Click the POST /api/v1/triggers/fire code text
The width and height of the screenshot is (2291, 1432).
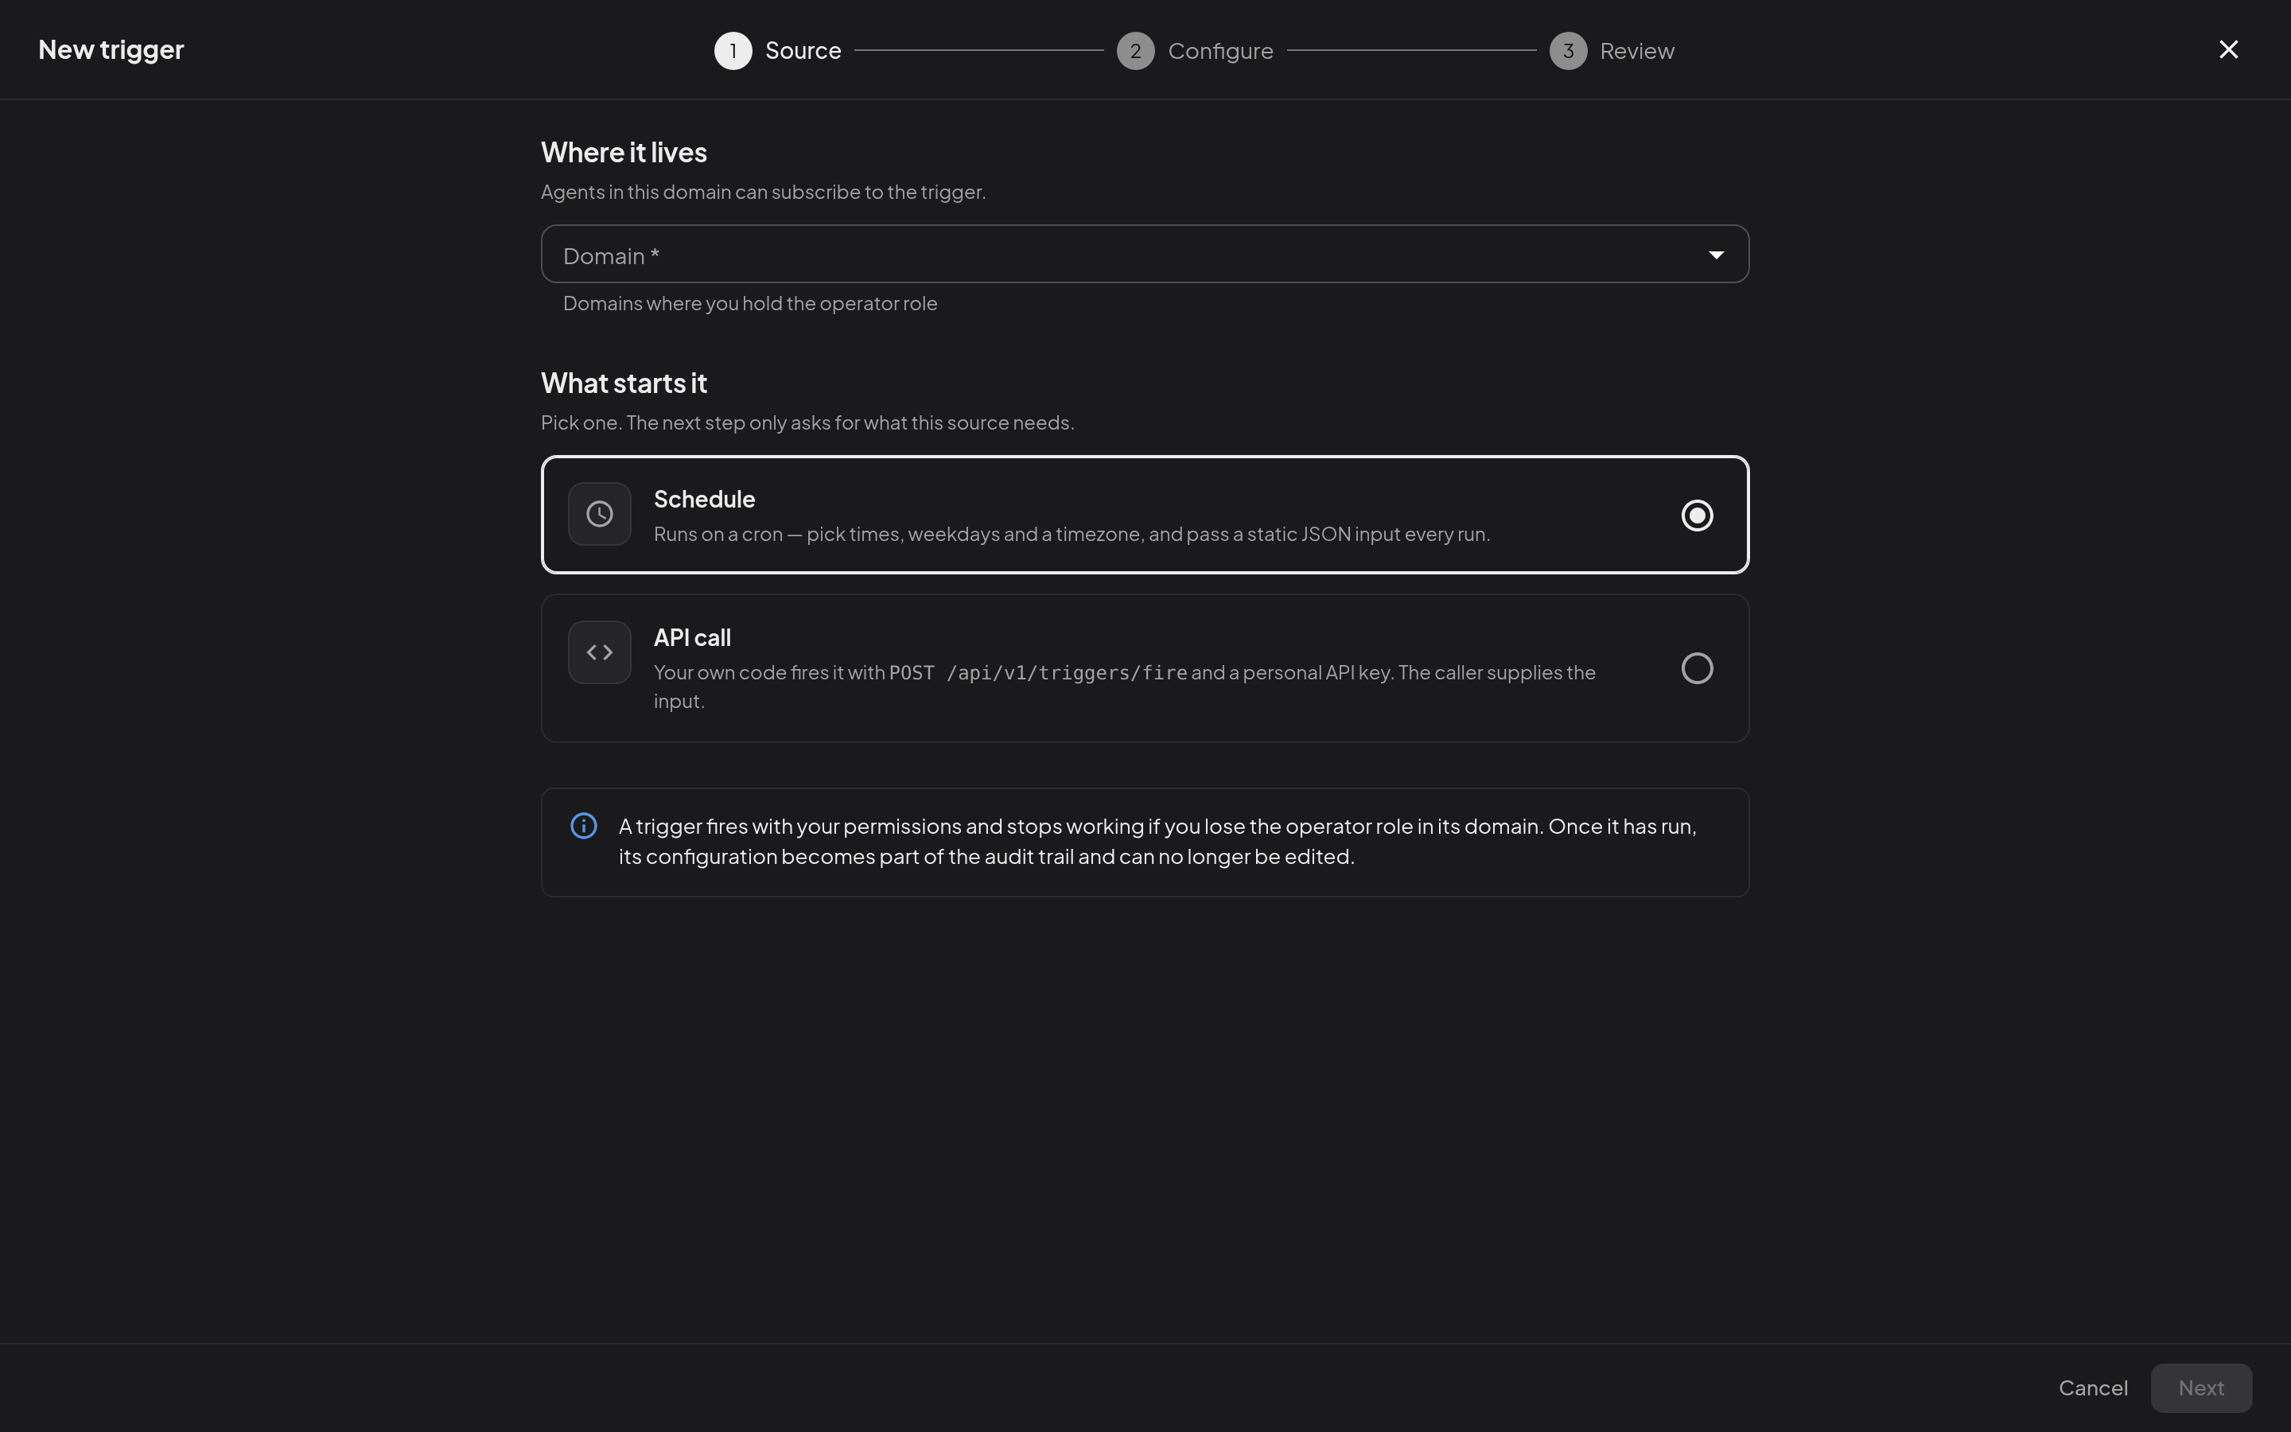[1037, 672]
